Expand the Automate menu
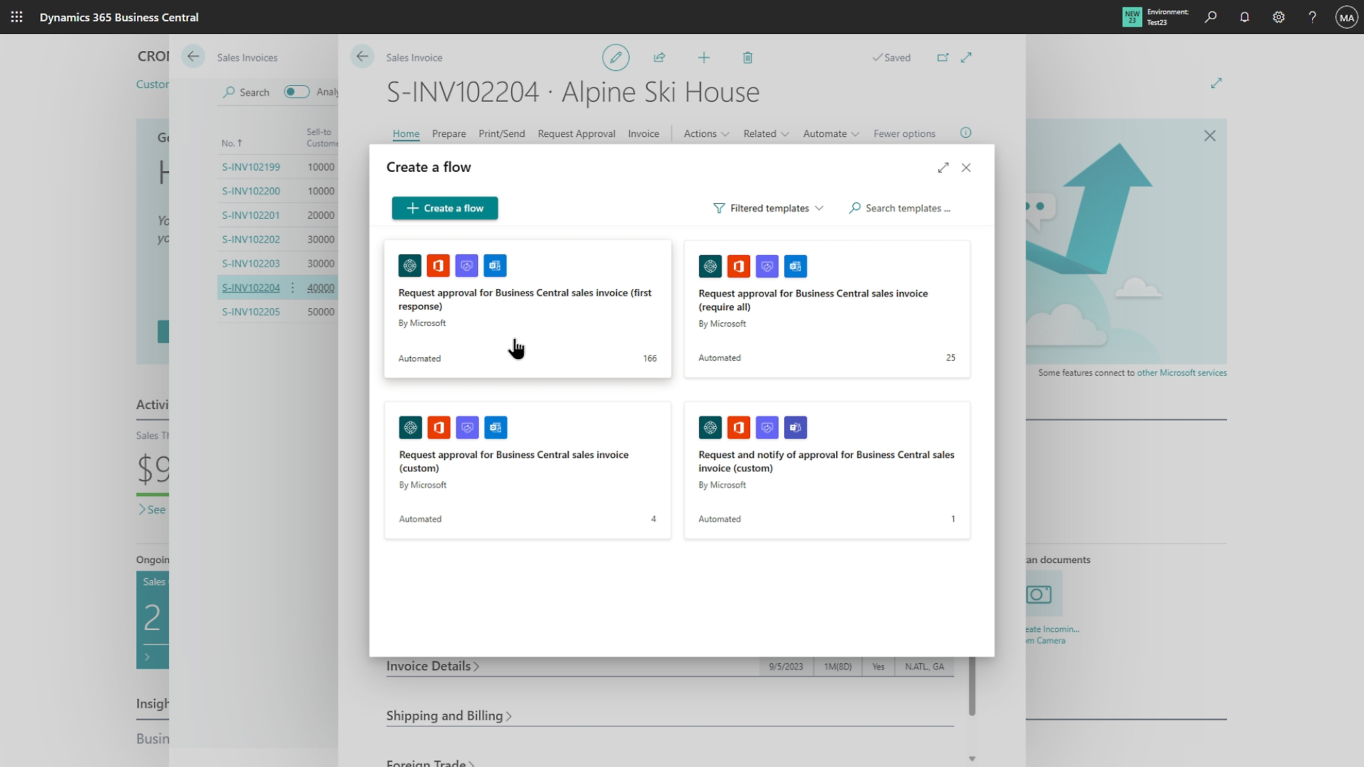The image size is (1364, 767). coord(831,134)
